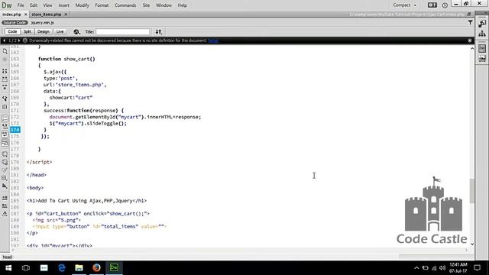Click the filter related files funnel icon
Viewport: 489px width, 275px height.
click(x=470, y=22)
